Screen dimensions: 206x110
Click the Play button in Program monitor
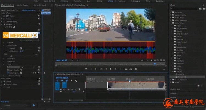pyautogui.click(x=111, y=69)
